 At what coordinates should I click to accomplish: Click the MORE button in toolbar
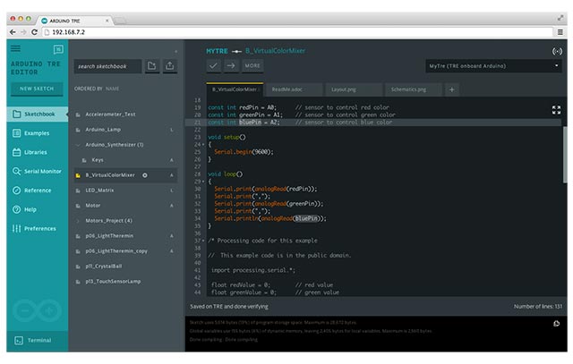[x=253, y=65]
